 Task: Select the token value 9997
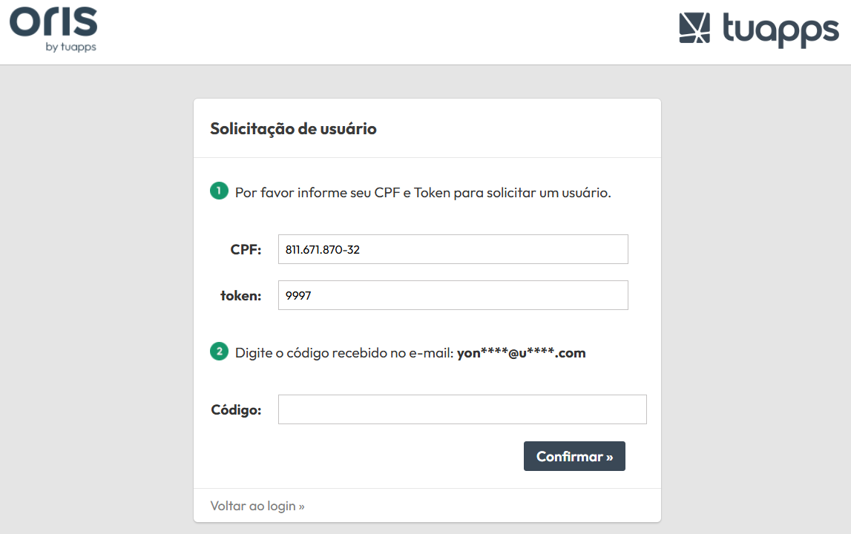(298, 296)
